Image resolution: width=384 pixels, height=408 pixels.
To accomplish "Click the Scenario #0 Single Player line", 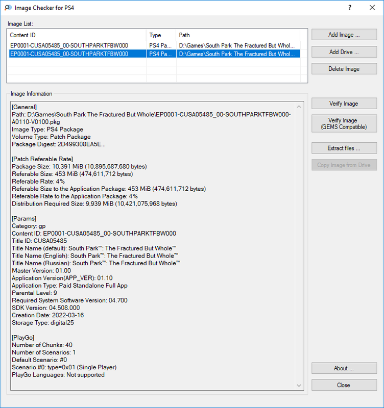I will tap(64, 367).
